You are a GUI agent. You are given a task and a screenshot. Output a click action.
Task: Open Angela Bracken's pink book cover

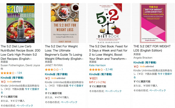click(x=153, y=23)
